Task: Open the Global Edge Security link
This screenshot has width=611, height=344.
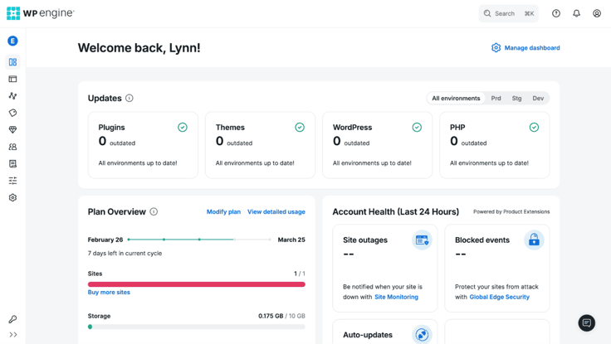Action: [499, 297]
